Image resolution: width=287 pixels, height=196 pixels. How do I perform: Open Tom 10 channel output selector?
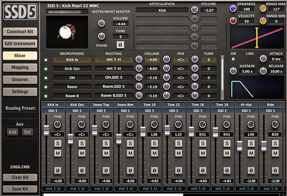pos(150,188)
